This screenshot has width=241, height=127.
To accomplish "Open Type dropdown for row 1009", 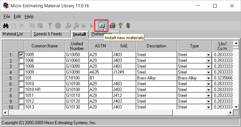I will click(208, 72).
